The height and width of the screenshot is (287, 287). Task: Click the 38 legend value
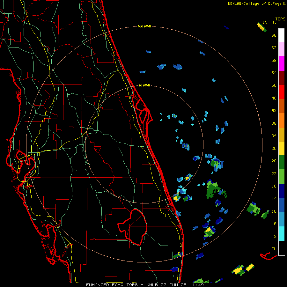pyautogui.click(x=274, y=123)
